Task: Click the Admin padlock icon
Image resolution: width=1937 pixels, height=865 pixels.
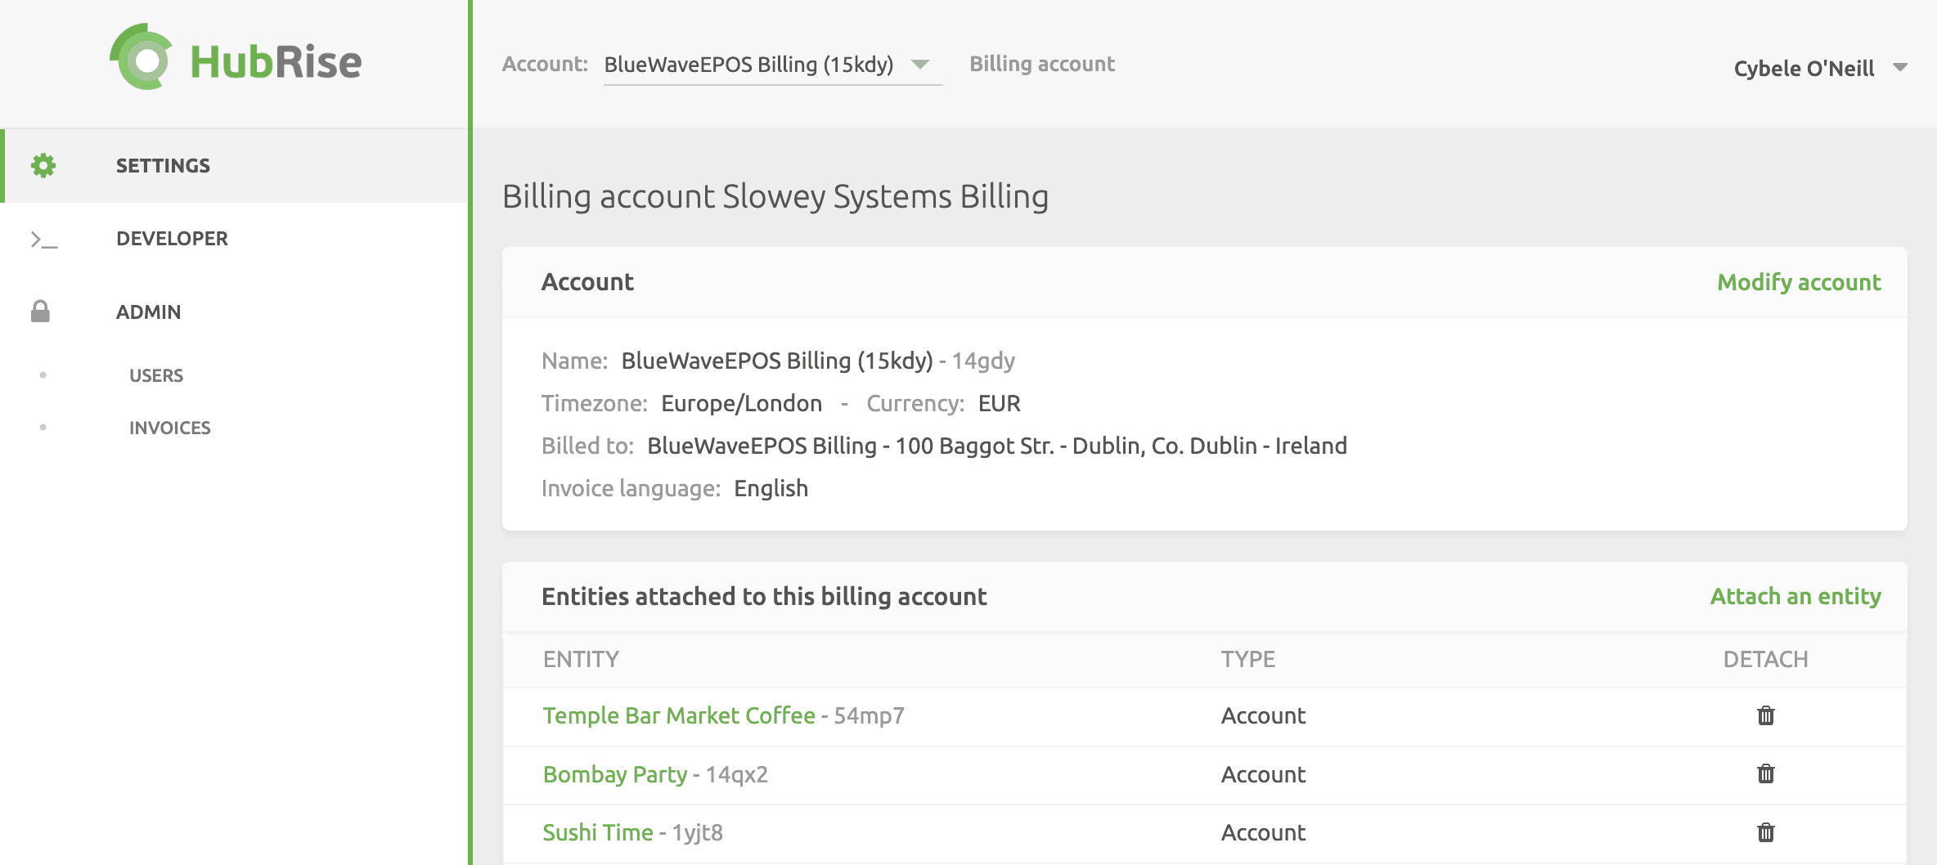Action: point(40,311)
